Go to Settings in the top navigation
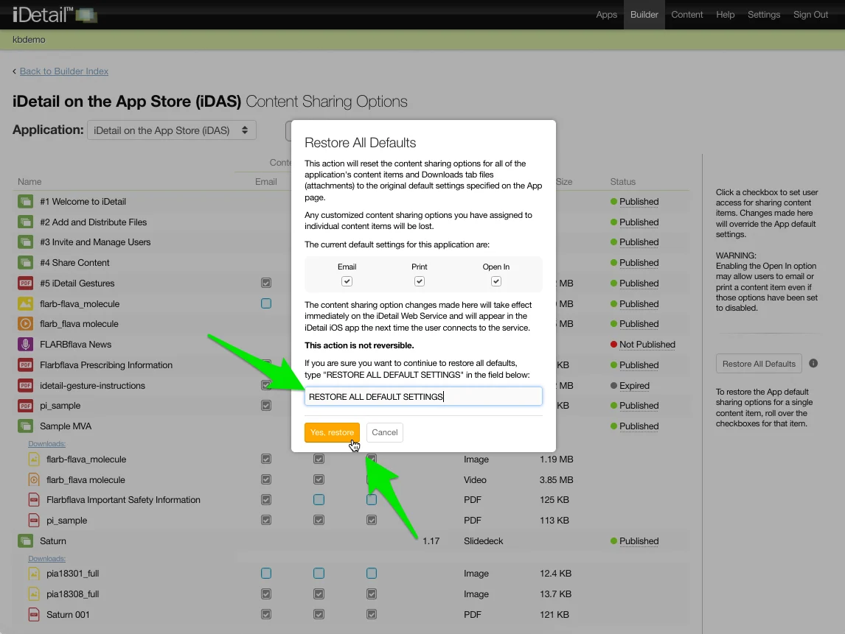The image size is (845, 634). 763,15
